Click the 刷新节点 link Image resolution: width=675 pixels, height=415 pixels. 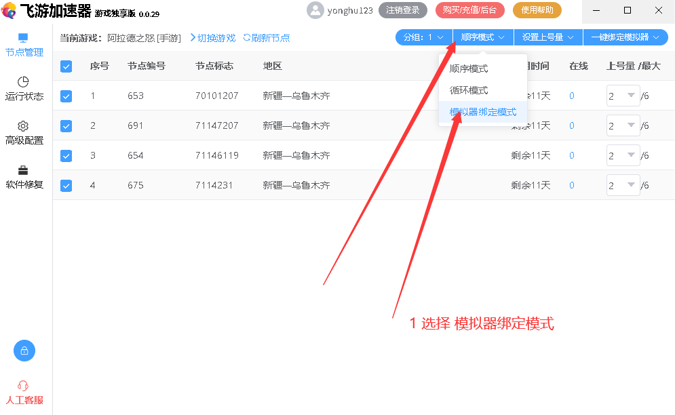point(271,38)
